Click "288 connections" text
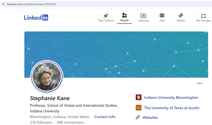Viewport: 212px width, 125px height. point(70,122)
